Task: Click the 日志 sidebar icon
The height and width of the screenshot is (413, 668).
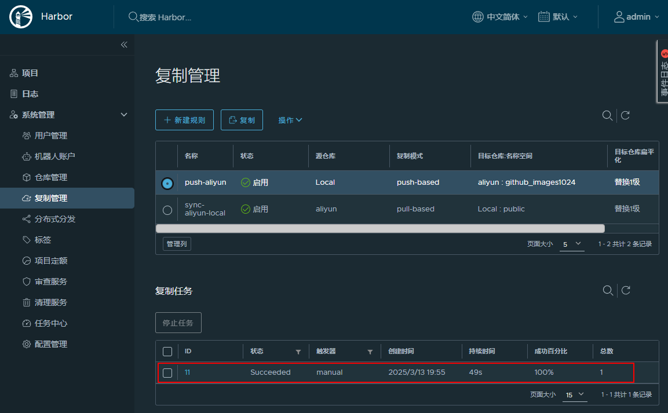Action: (x=14, y=94)
